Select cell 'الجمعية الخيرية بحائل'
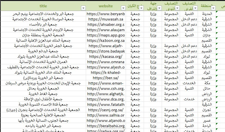Image resolution: width=225 pixels, height=132 pixels. pos(43,88)
